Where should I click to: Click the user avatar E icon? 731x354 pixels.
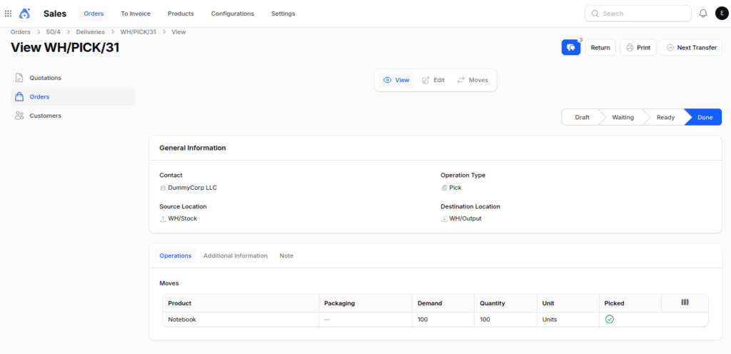coord(722,14)
